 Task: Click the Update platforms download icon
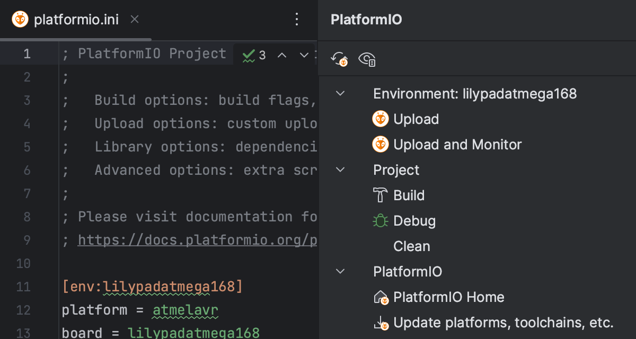[x=381, y=323]
